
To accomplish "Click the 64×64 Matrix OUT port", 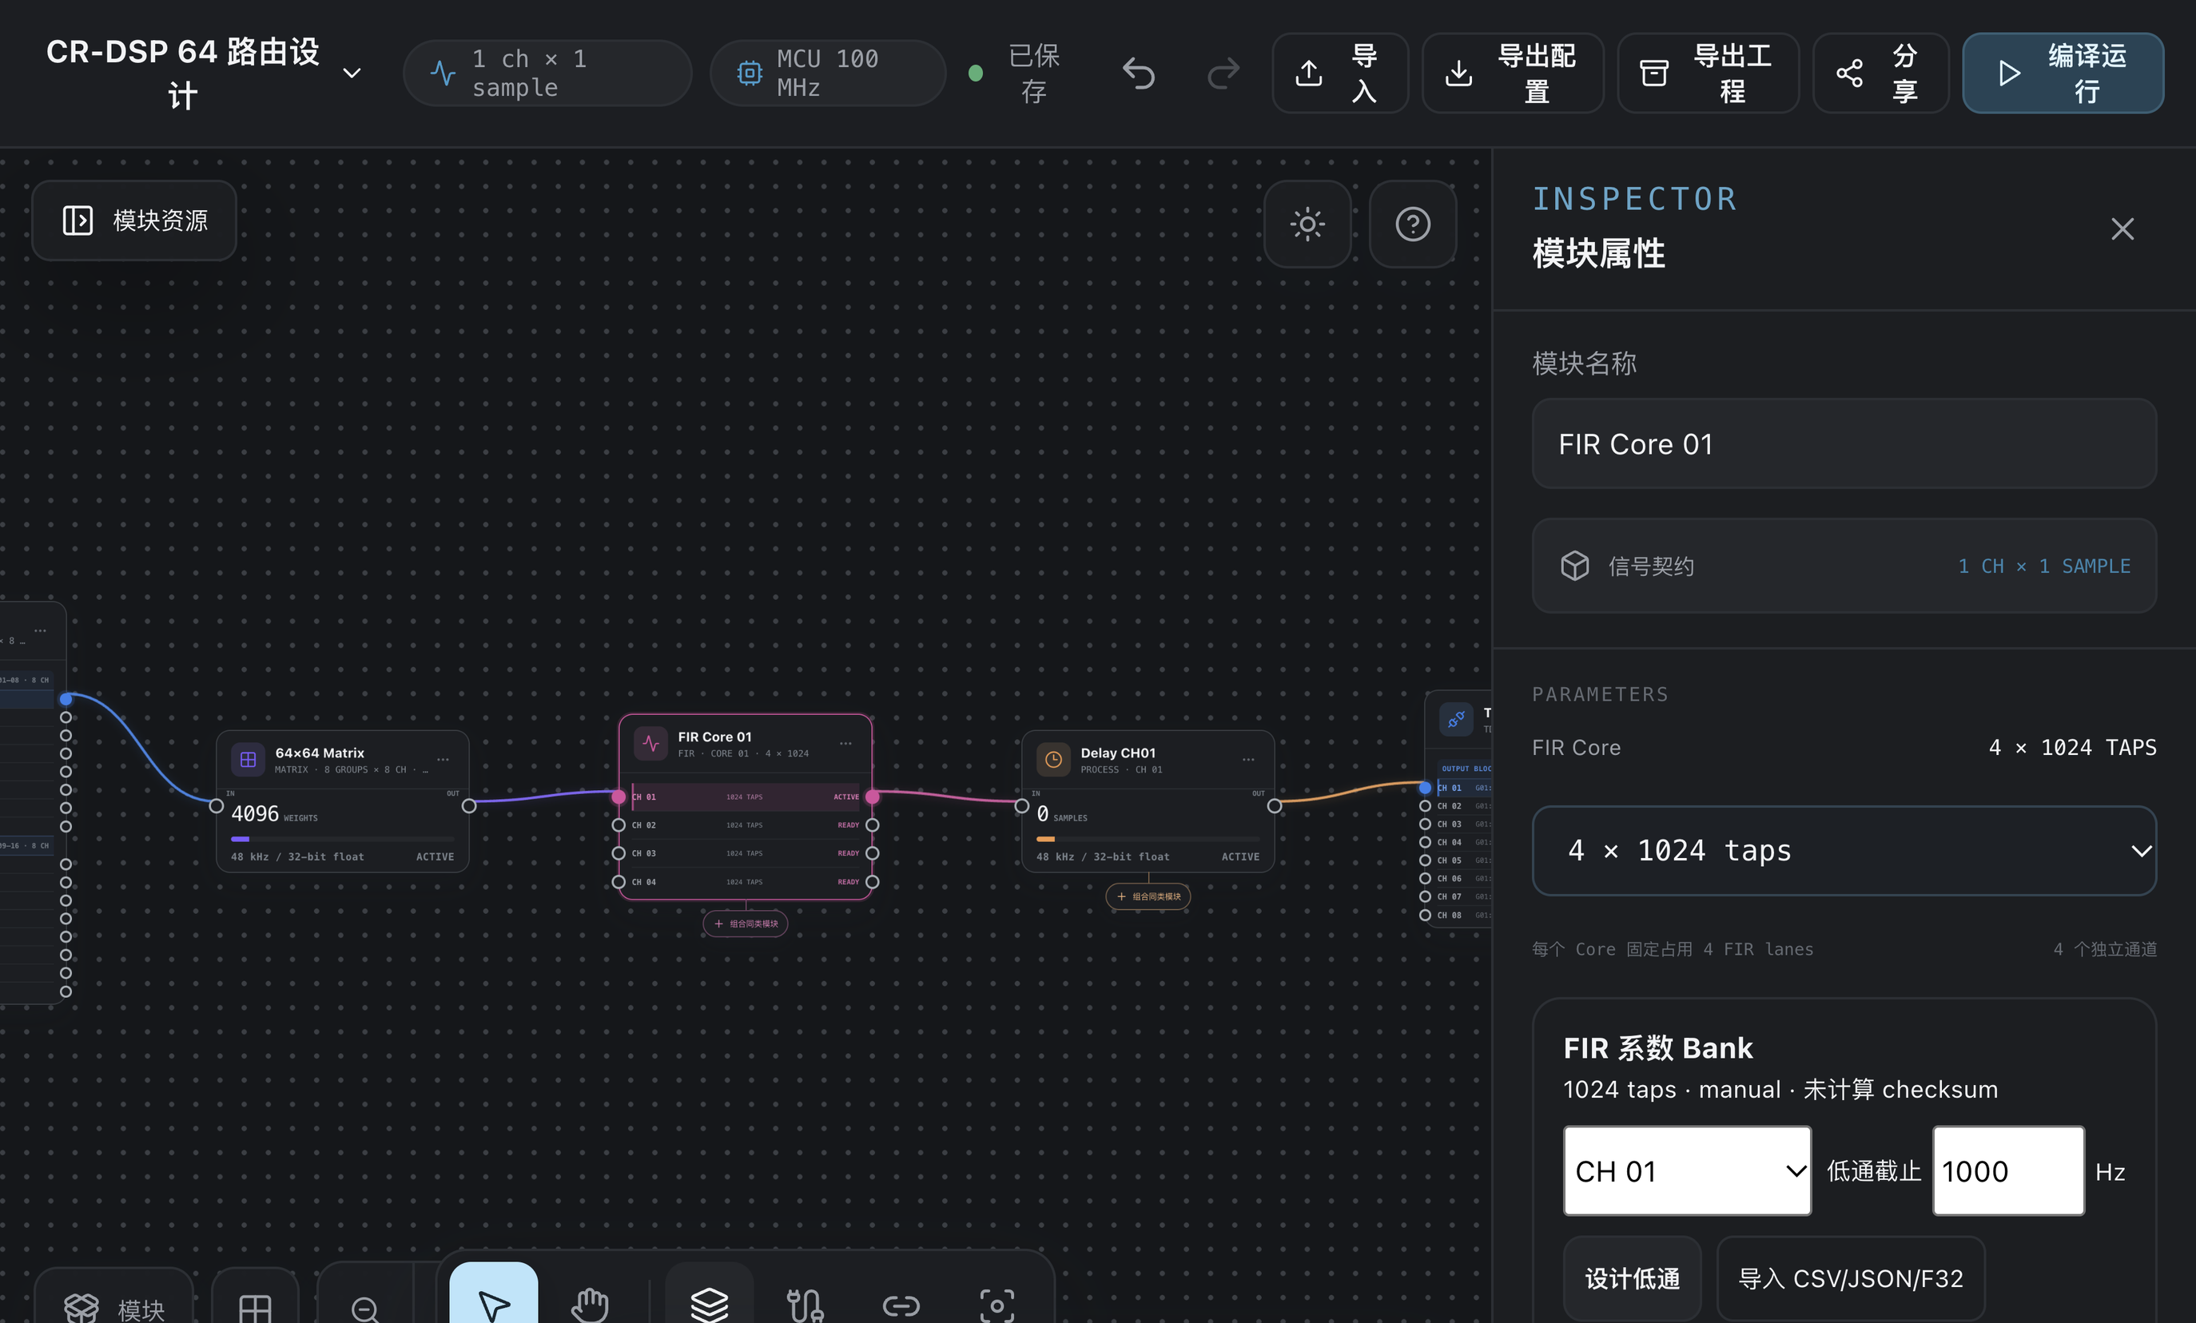I will coord(469,805).
